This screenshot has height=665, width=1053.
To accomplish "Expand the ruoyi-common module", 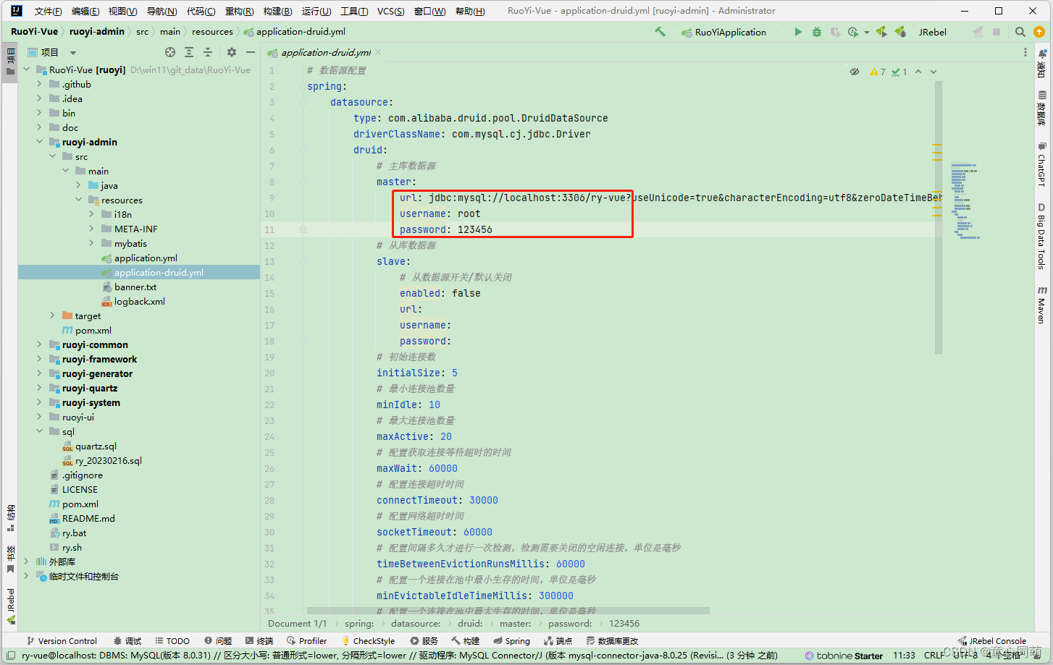I will coord(40,344).
